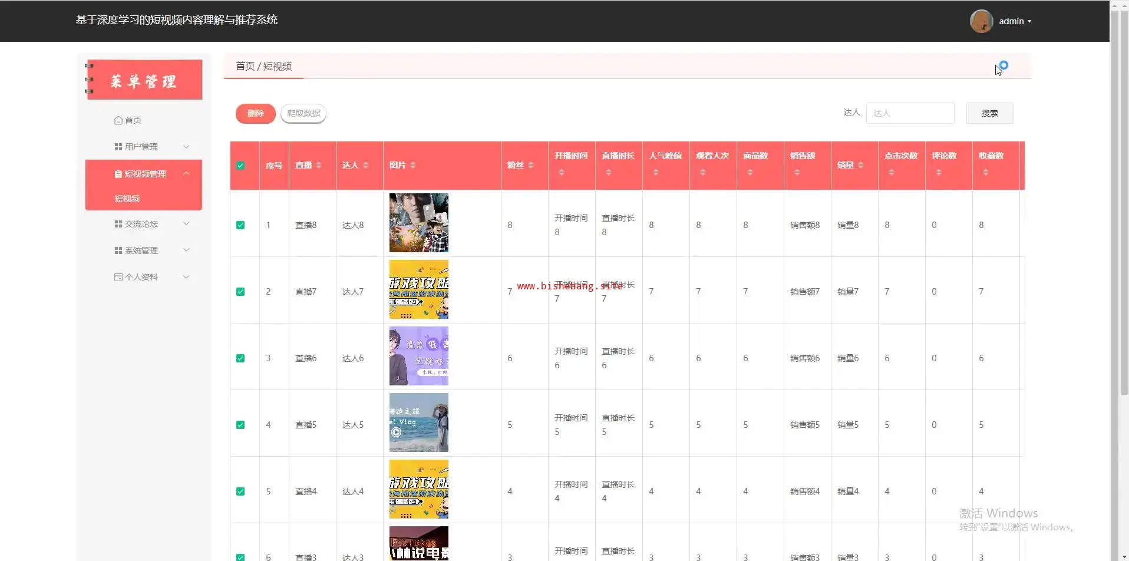The width and height of the screenshot is (1129, 561).
Task: Focus the 达人 search input field
Action: (910, 113)
